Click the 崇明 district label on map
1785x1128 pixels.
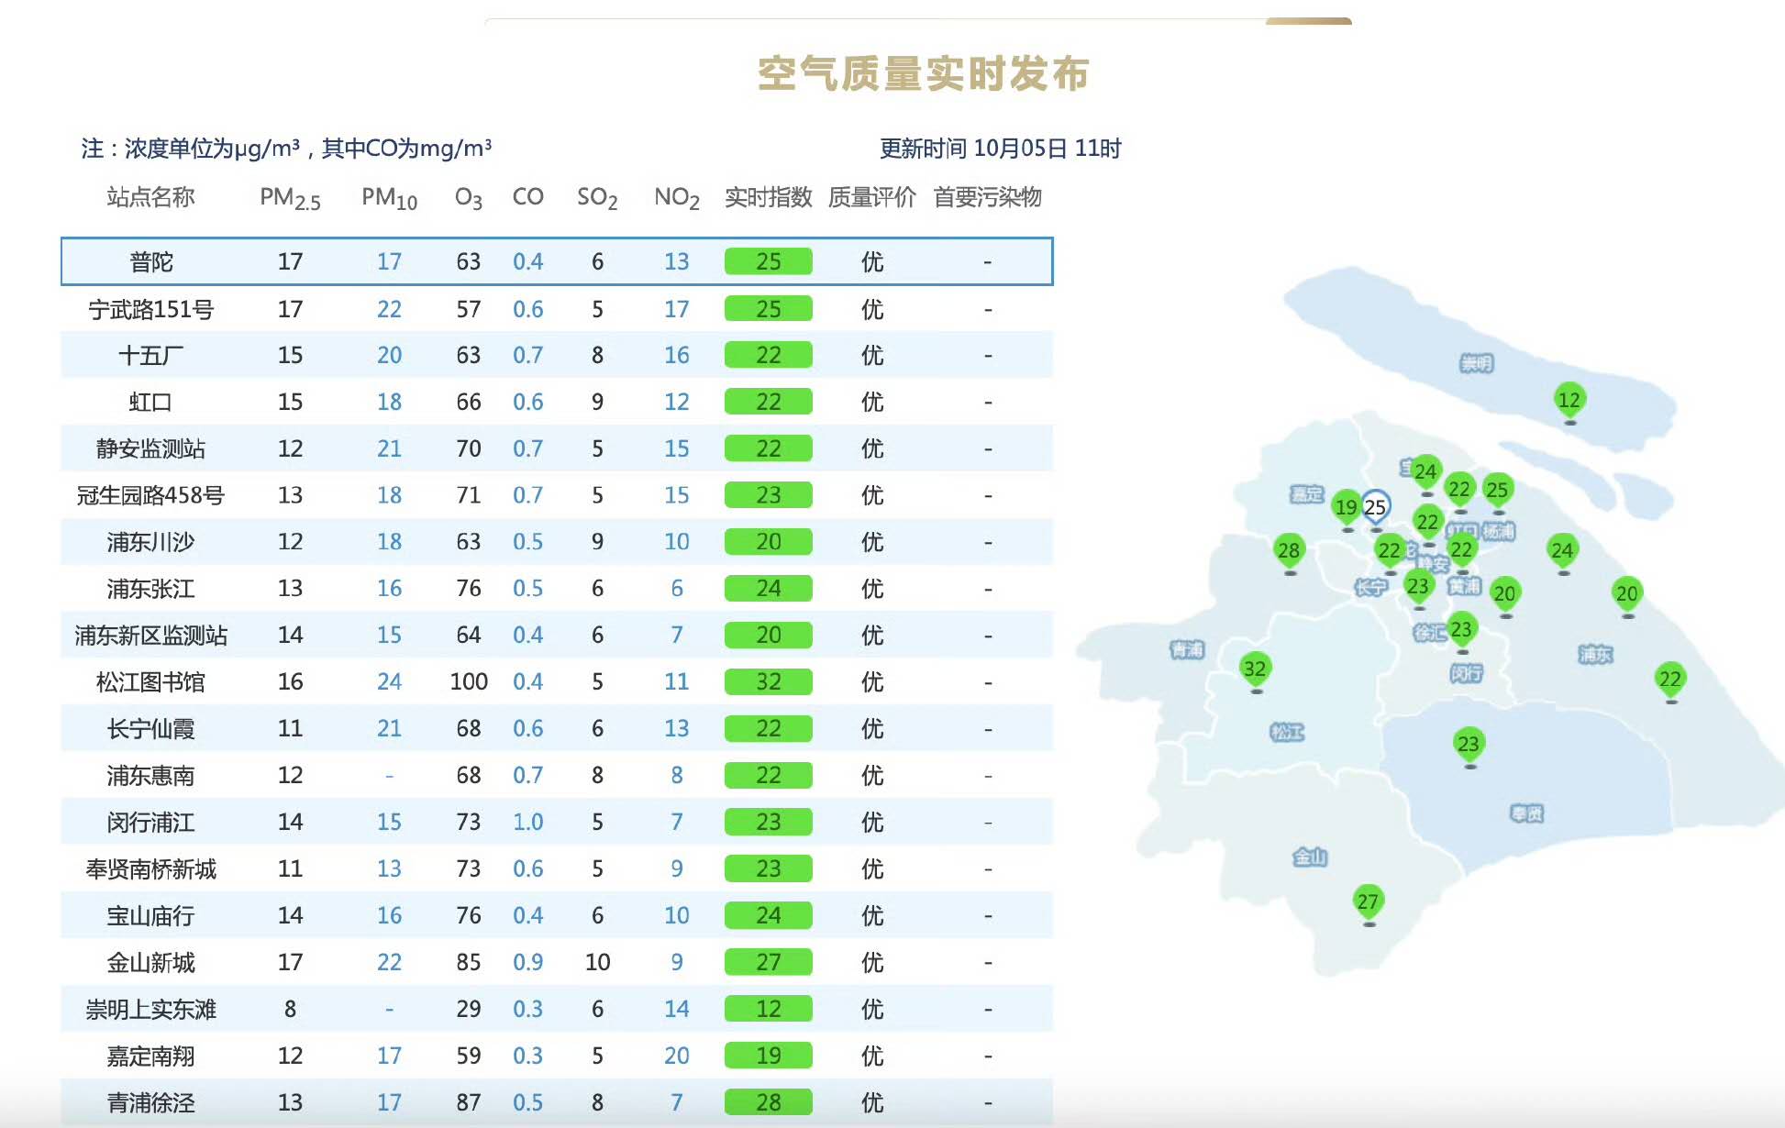tap(1477, 363)
